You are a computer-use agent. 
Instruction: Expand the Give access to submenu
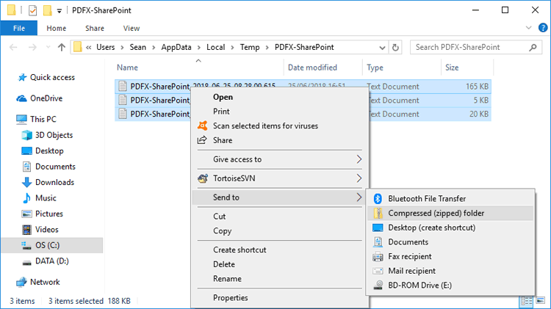coord(359,159)
